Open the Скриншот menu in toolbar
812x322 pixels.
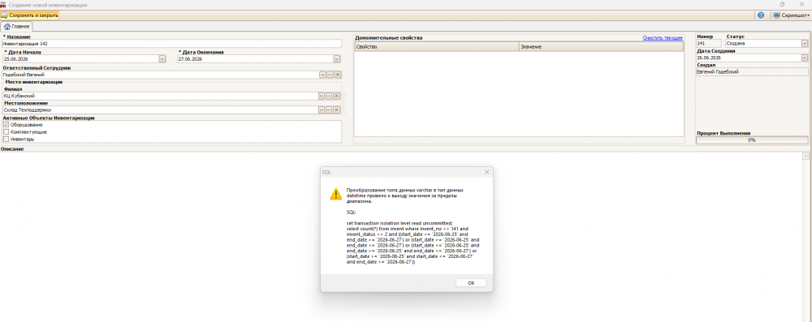pos(791,15)
